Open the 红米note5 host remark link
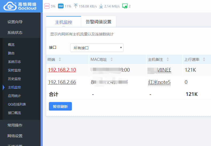The width and height of the screenshot is (211, 146). point(159,82)
